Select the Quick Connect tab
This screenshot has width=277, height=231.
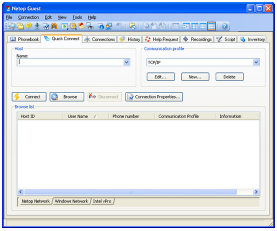tap(61, 39)
